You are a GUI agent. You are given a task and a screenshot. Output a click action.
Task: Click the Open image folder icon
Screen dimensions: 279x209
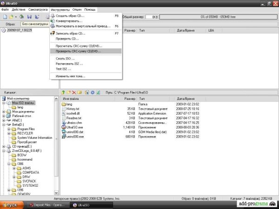click(11, 17)
